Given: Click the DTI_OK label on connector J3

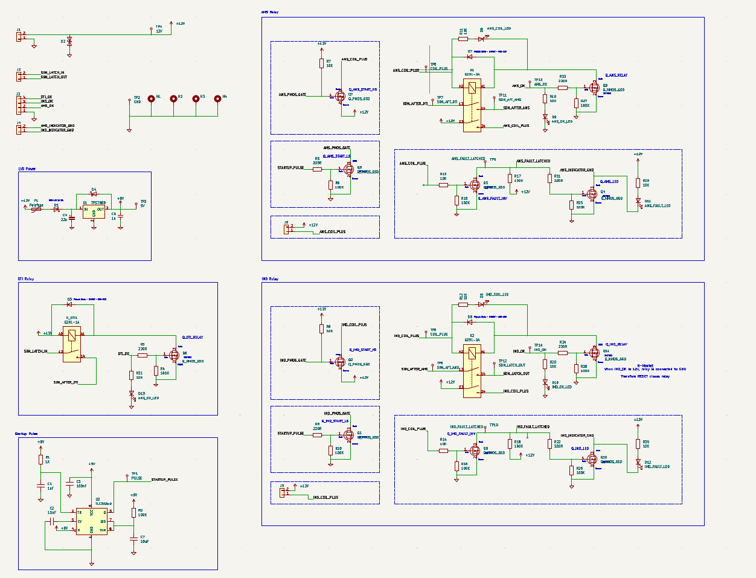Looking at the screenshot, I should click(46, 97).
